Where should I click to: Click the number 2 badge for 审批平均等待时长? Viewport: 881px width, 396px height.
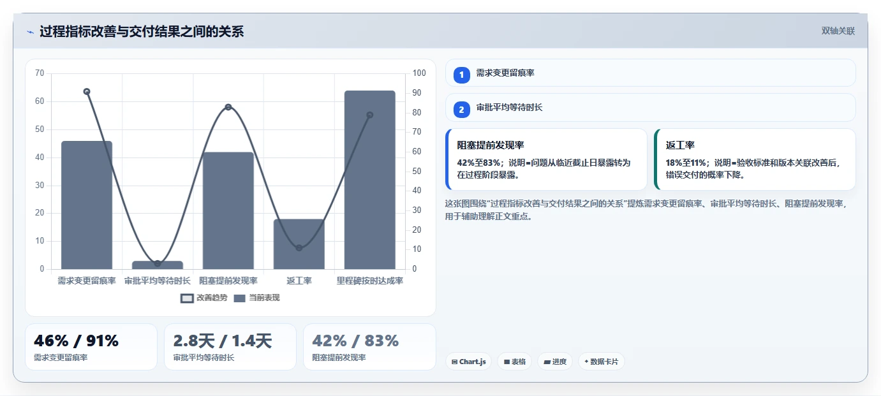coord(462,109)
